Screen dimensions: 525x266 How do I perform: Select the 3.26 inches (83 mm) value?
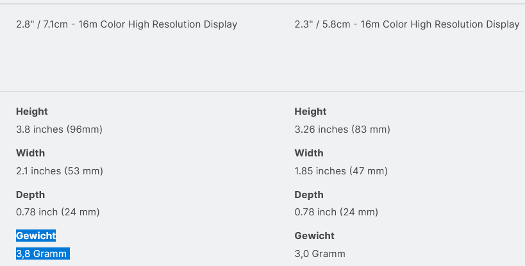point(342,129)
